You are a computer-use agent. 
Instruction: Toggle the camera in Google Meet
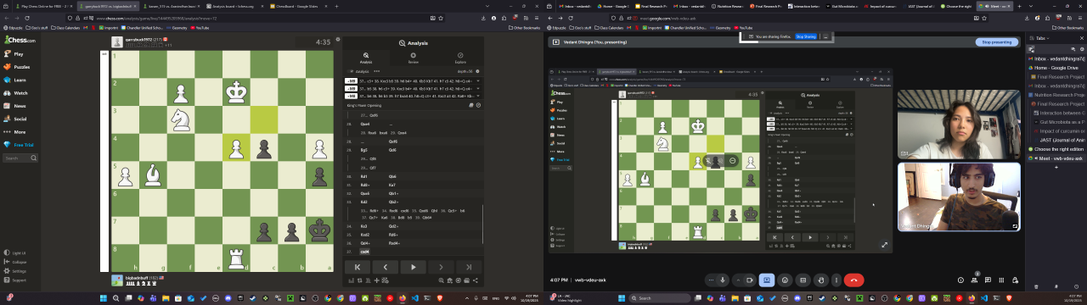pos(750,280)
